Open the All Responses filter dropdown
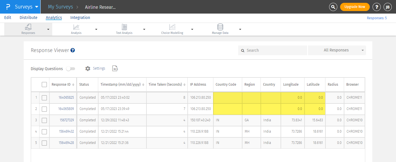396x162 pixels. click(337, 50)
